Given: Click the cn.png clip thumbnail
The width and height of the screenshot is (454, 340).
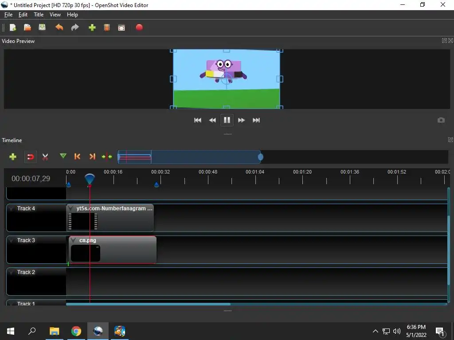Looking at the screenshot, I should 86,253.
